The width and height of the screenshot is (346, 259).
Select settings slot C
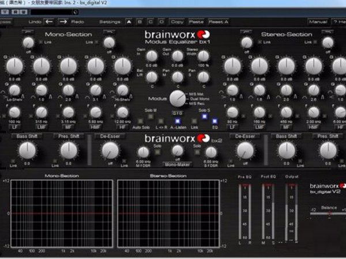click(x=151, y=22)
